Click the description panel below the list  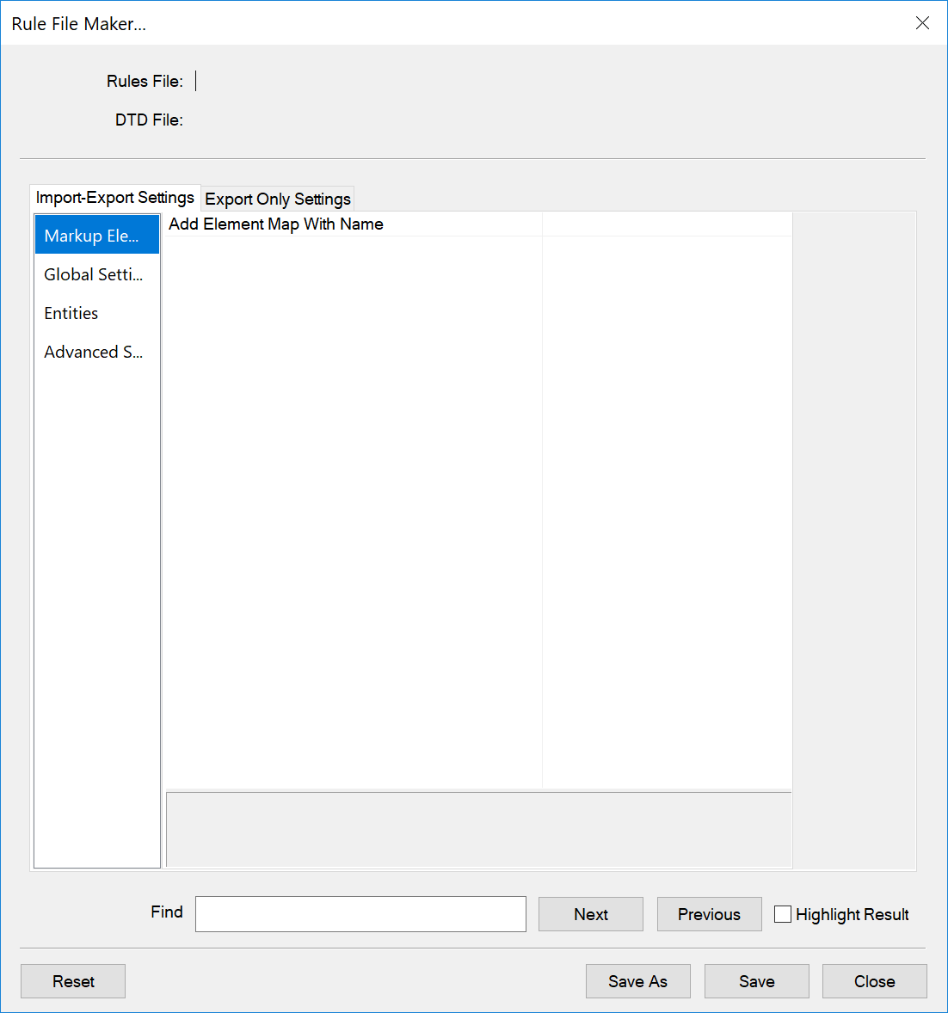pos(478,828)
